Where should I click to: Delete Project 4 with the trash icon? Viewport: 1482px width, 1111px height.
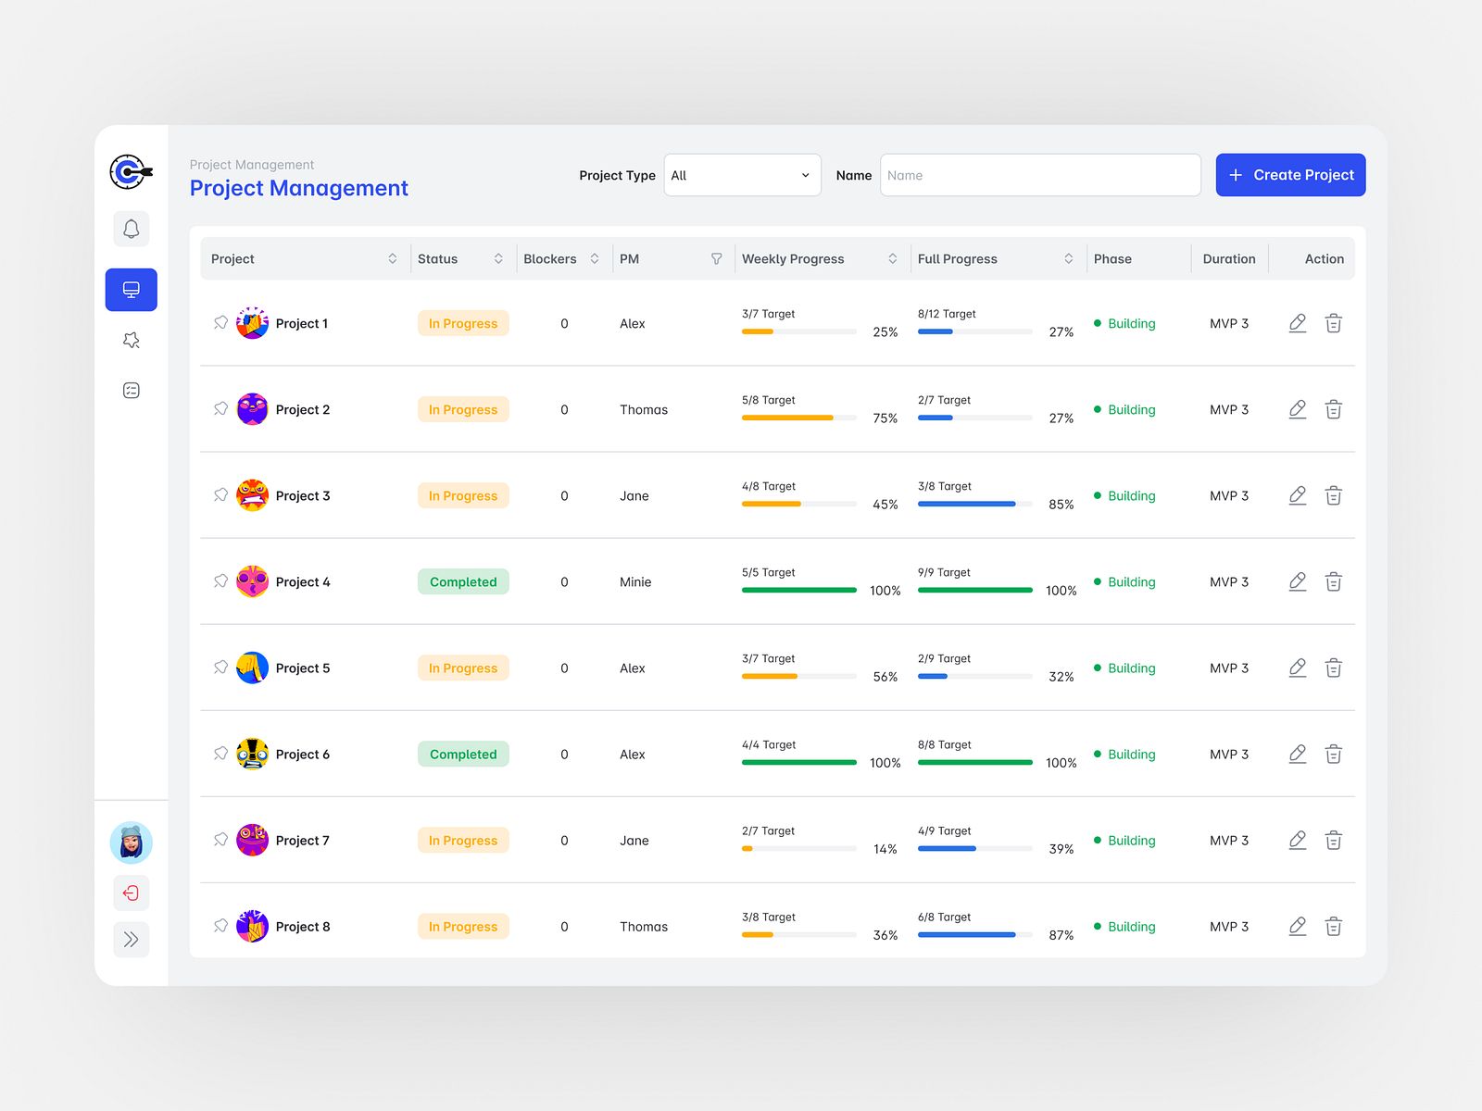tap(1334, 581)
